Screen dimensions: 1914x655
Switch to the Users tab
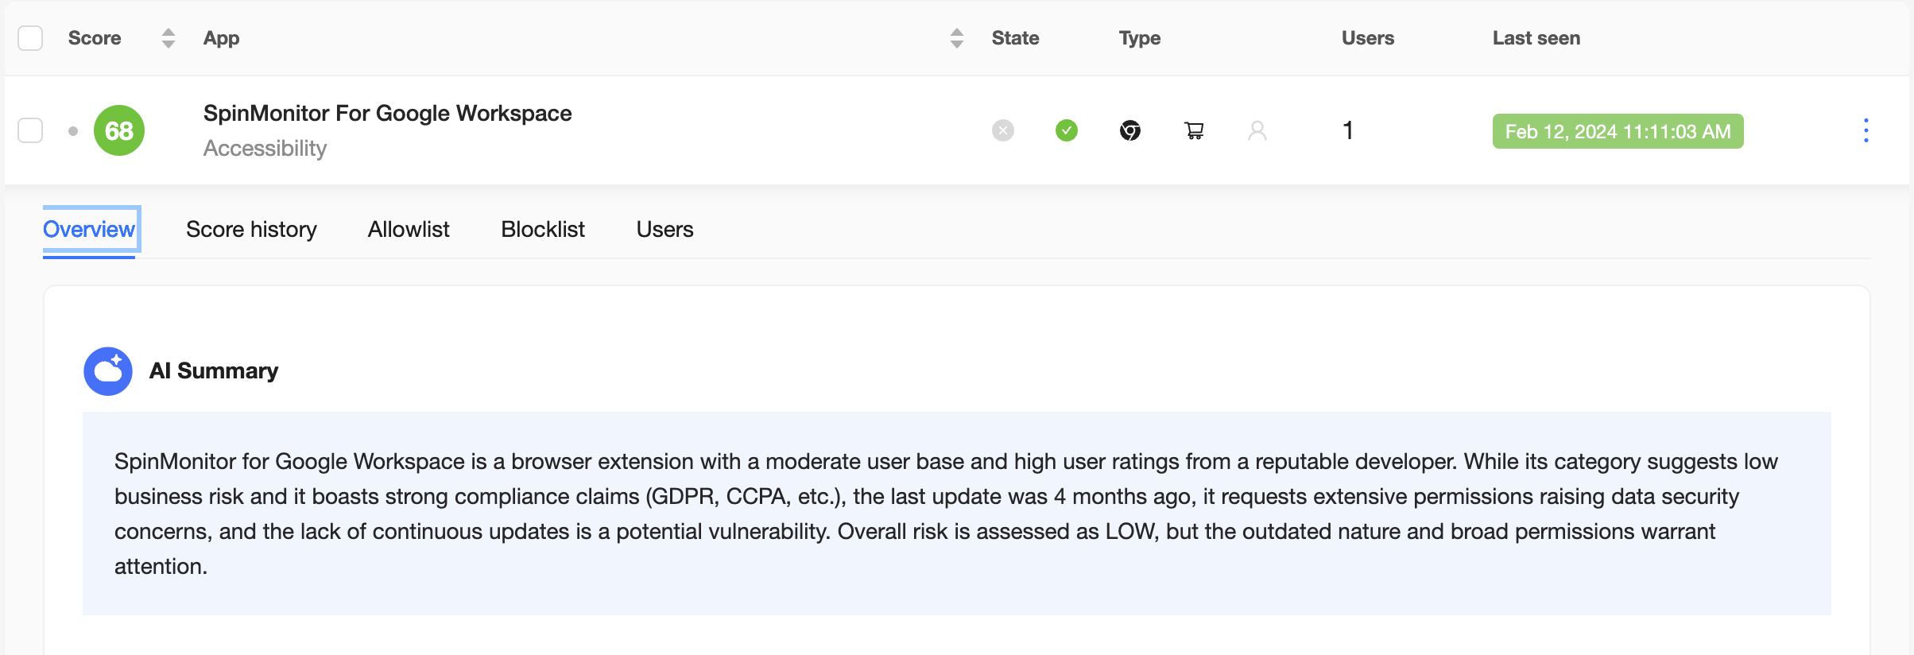tap(664, 230)
